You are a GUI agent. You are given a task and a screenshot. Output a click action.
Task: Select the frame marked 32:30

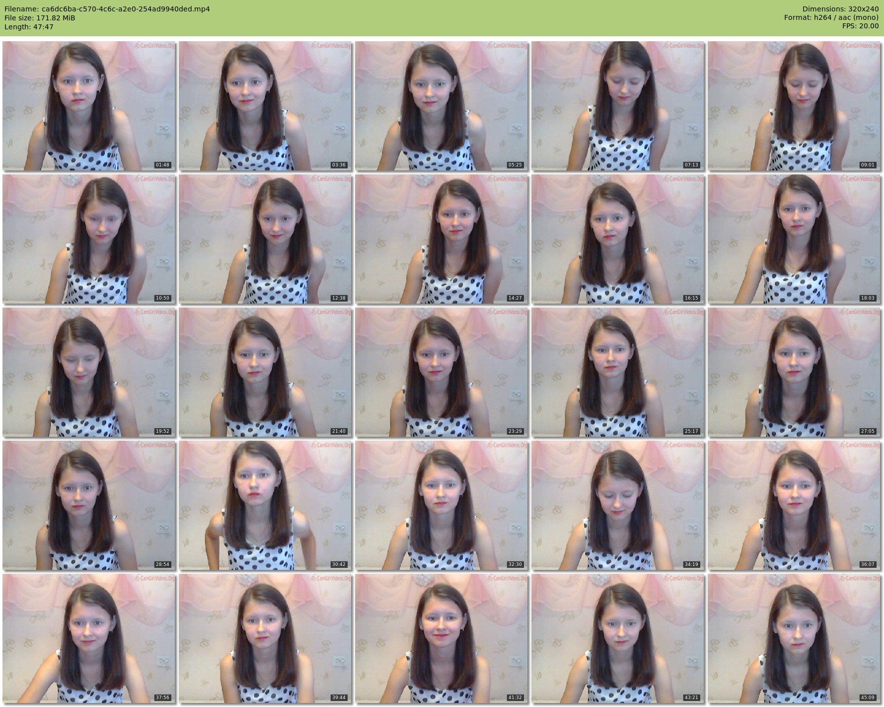442,505
